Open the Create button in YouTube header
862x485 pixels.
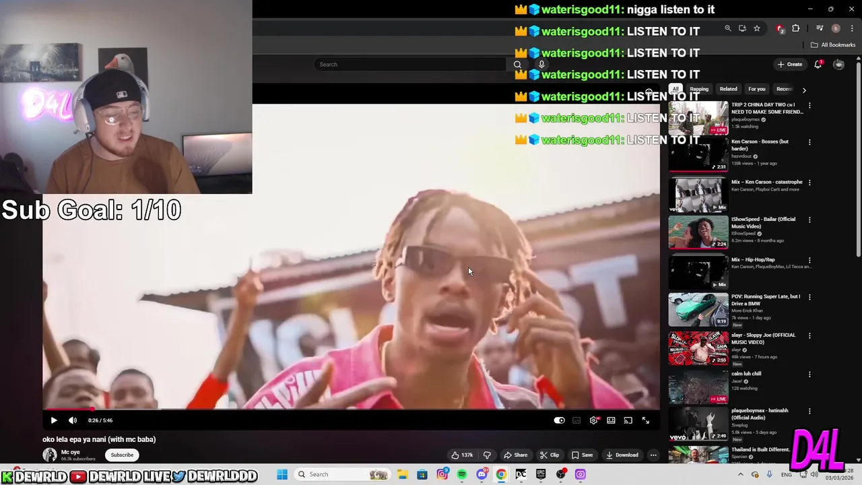790,64
